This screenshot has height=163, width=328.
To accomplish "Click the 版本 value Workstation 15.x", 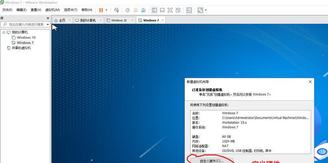I will [x=234, y=123].
